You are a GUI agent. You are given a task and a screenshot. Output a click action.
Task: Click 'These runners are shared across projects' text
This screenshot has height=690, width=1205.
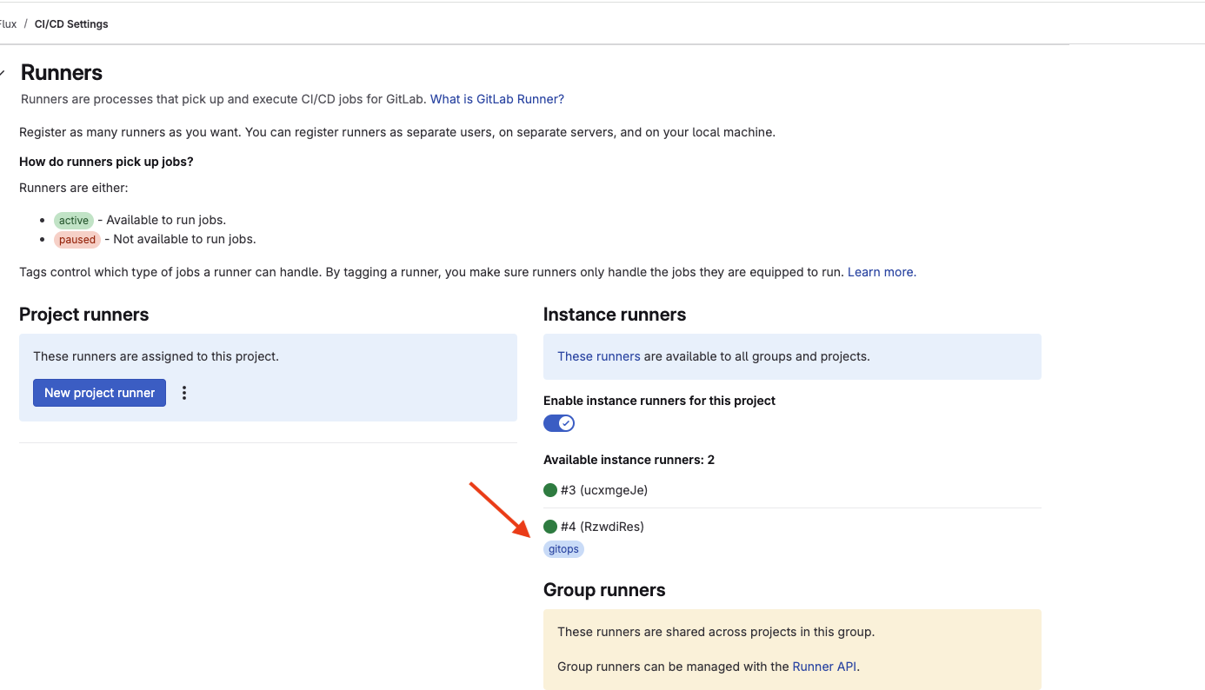pos(716,632)
